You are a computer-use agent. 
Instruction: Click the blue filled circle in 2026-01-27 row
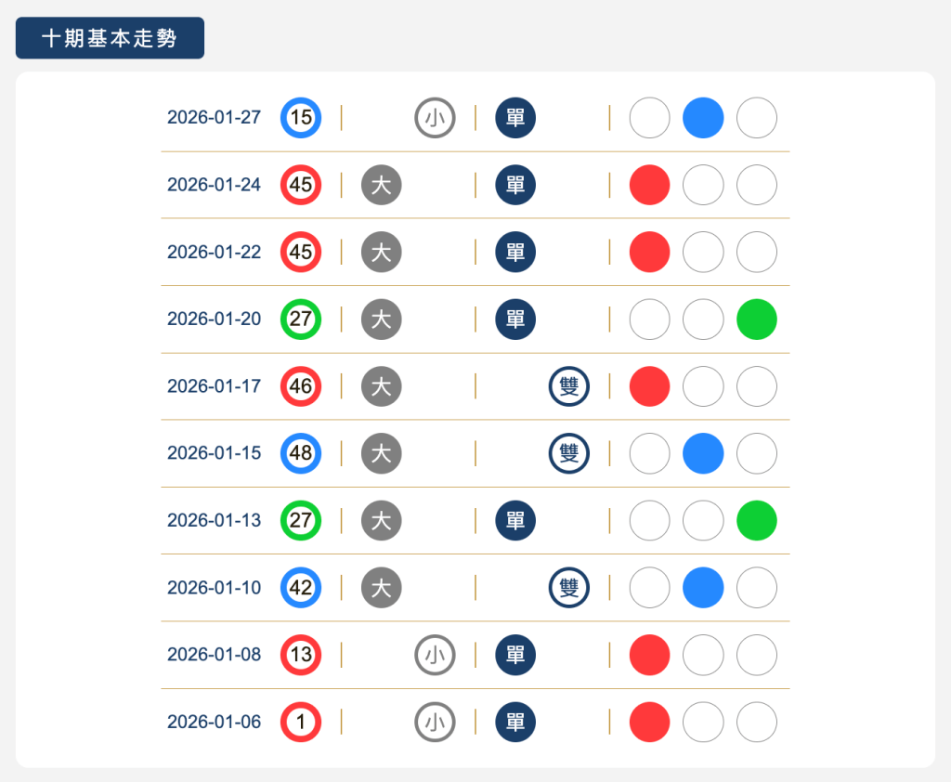click(703, 118)
